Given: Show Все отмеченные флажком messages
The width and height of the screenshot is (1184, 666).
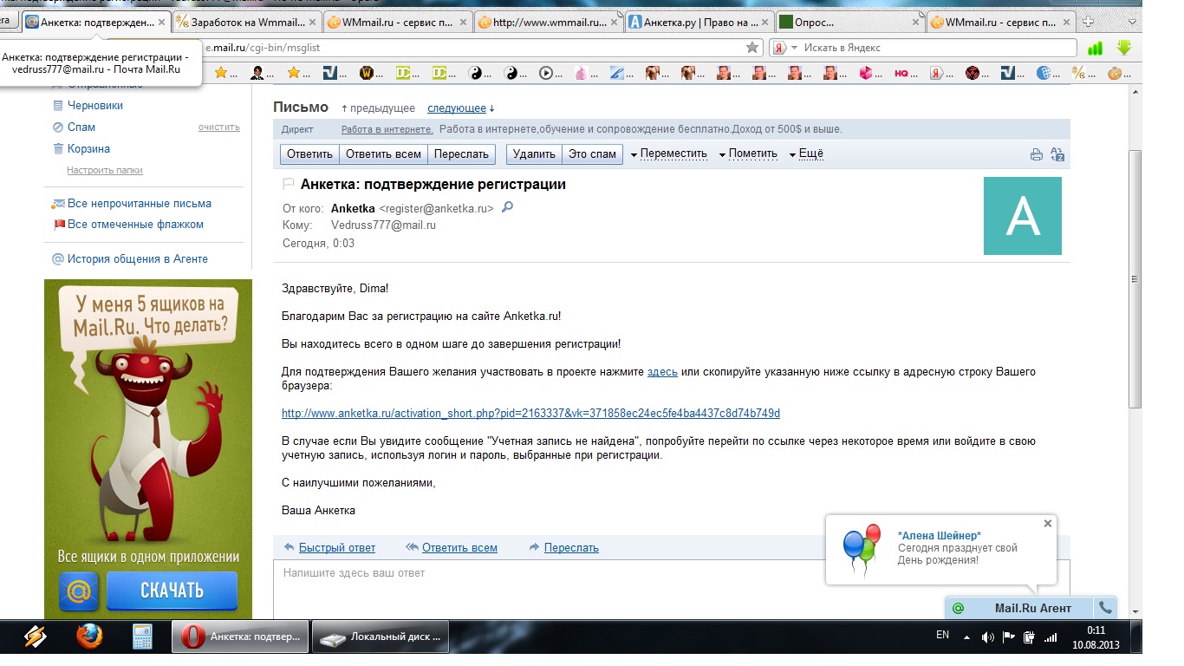Looking at the screenshot, I should 135,224.
